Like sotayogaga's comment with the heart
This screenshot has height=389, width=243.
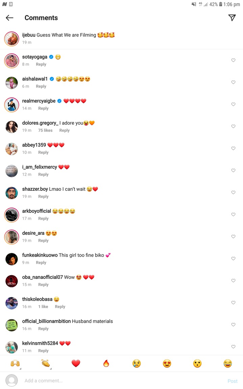coord(233,60)
